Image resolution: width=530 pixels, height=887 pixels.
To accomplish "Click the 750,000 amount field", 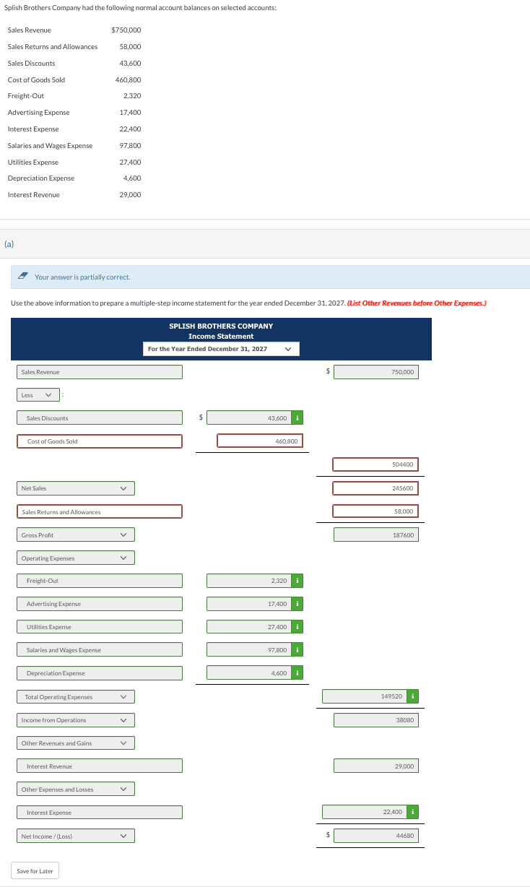I will (375, 372).
